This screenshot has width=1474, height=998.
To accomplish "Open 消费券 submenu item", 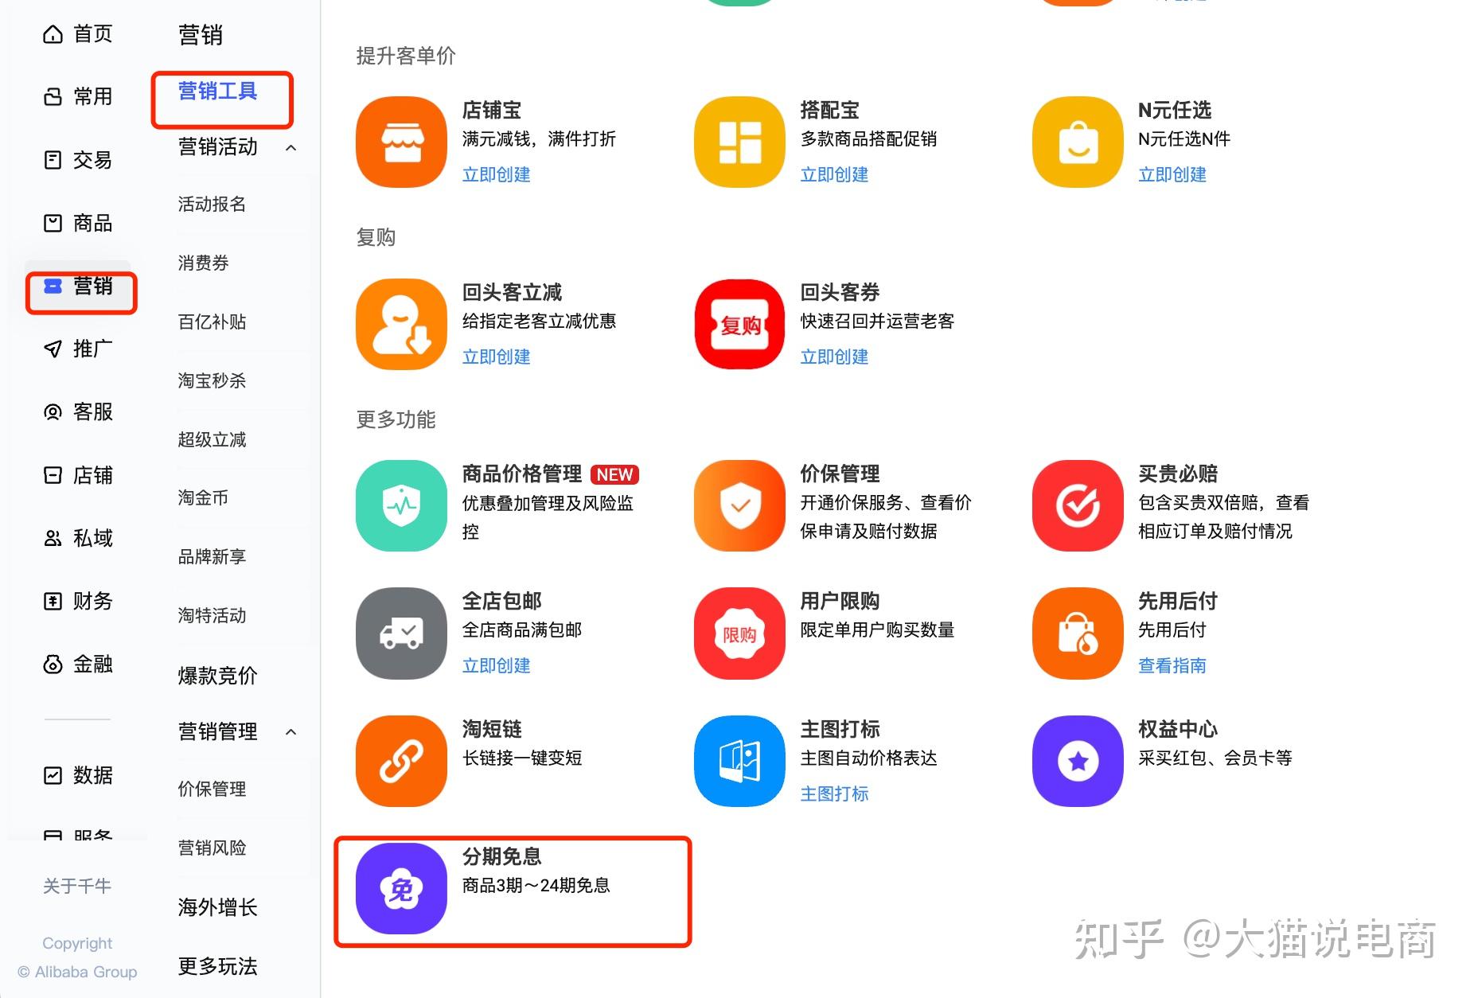I will click(203, 263).
